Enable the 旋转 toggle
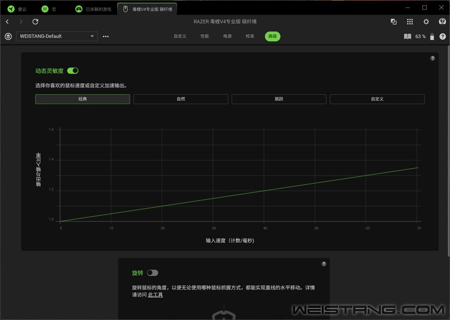The image size is (450, 320). pyautogui.click(x=152, y=273)
